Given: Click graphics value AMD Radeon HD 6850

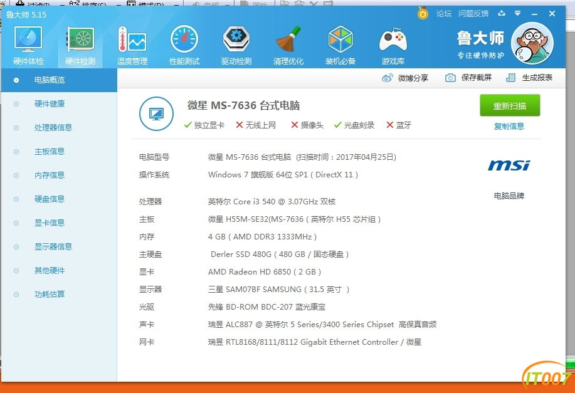Looking at the screenshot, I should click(x=265, y=272).
